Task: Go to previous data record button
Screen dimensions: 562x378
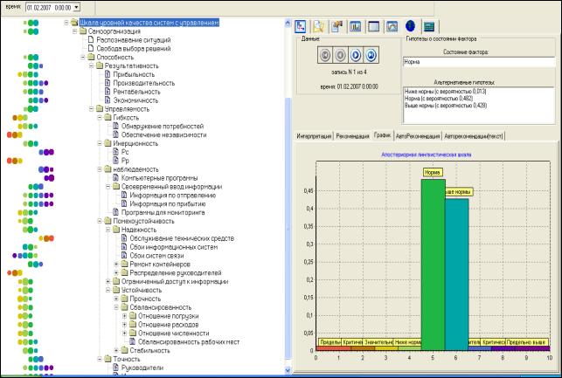Action: (x=341, y=55)
